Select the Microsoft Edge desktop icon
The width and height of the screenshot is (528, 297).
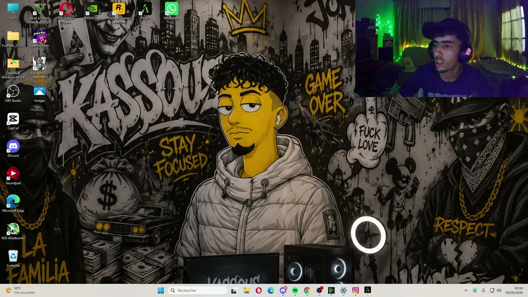(x=13, y=204)
